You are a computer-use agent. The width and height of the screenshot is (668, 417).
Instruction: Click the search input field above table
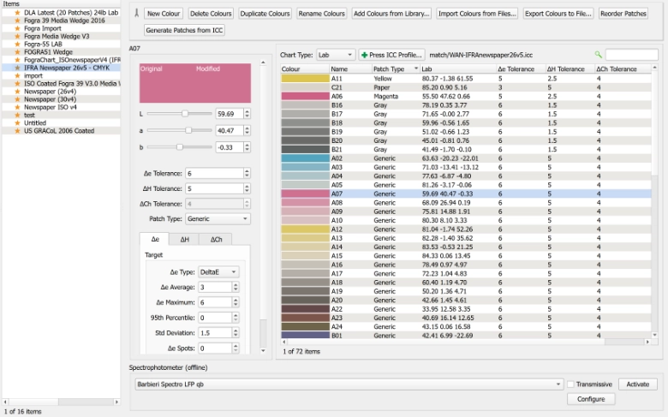tap(632, 55)
